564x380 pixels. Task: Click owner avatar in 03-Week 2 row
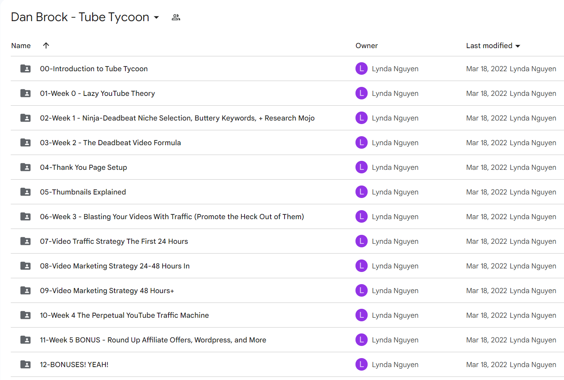(x=361, y=142)
